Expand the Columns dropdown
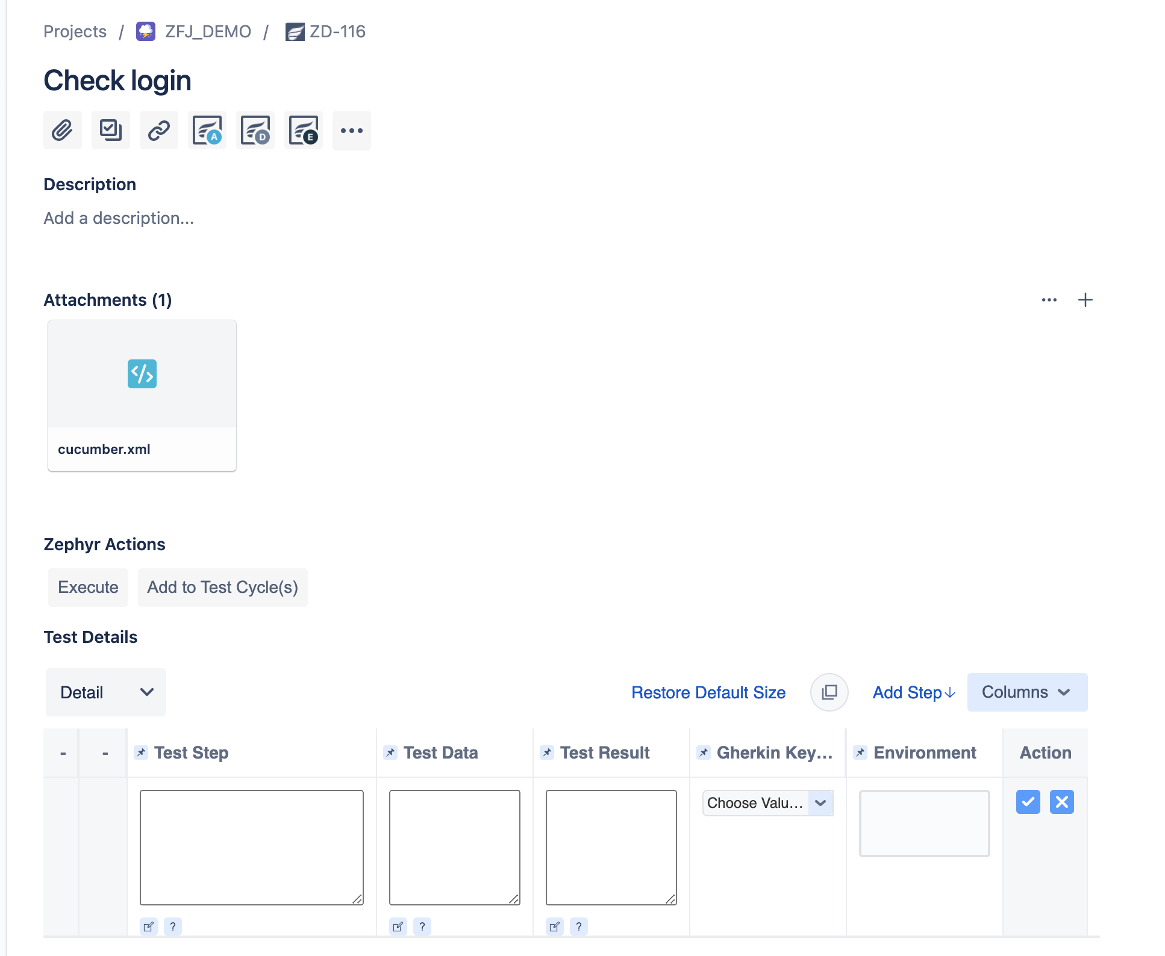Image resolution: width=1165 pixels, height=956 pixels. coord(1027,692)
